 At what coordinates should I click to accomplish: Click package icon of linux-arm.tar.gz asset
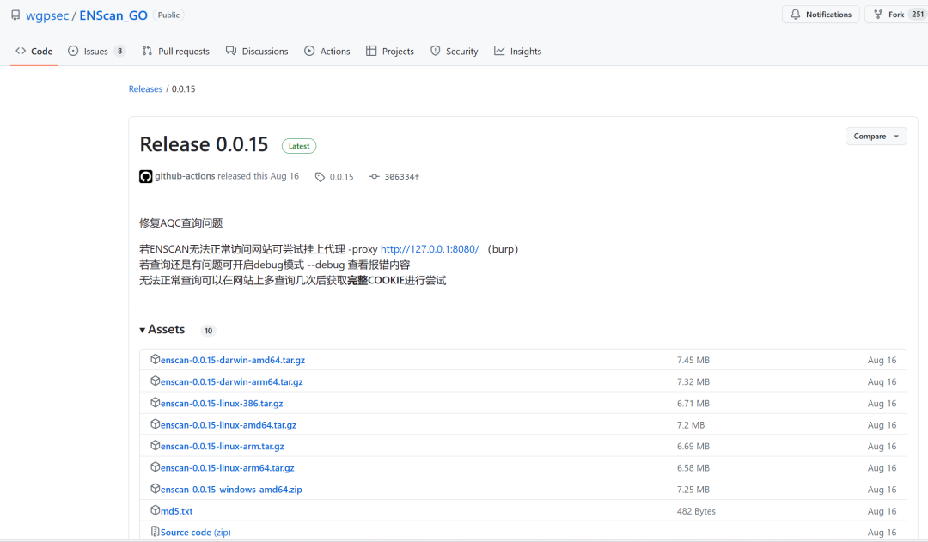tap(155, 446)
